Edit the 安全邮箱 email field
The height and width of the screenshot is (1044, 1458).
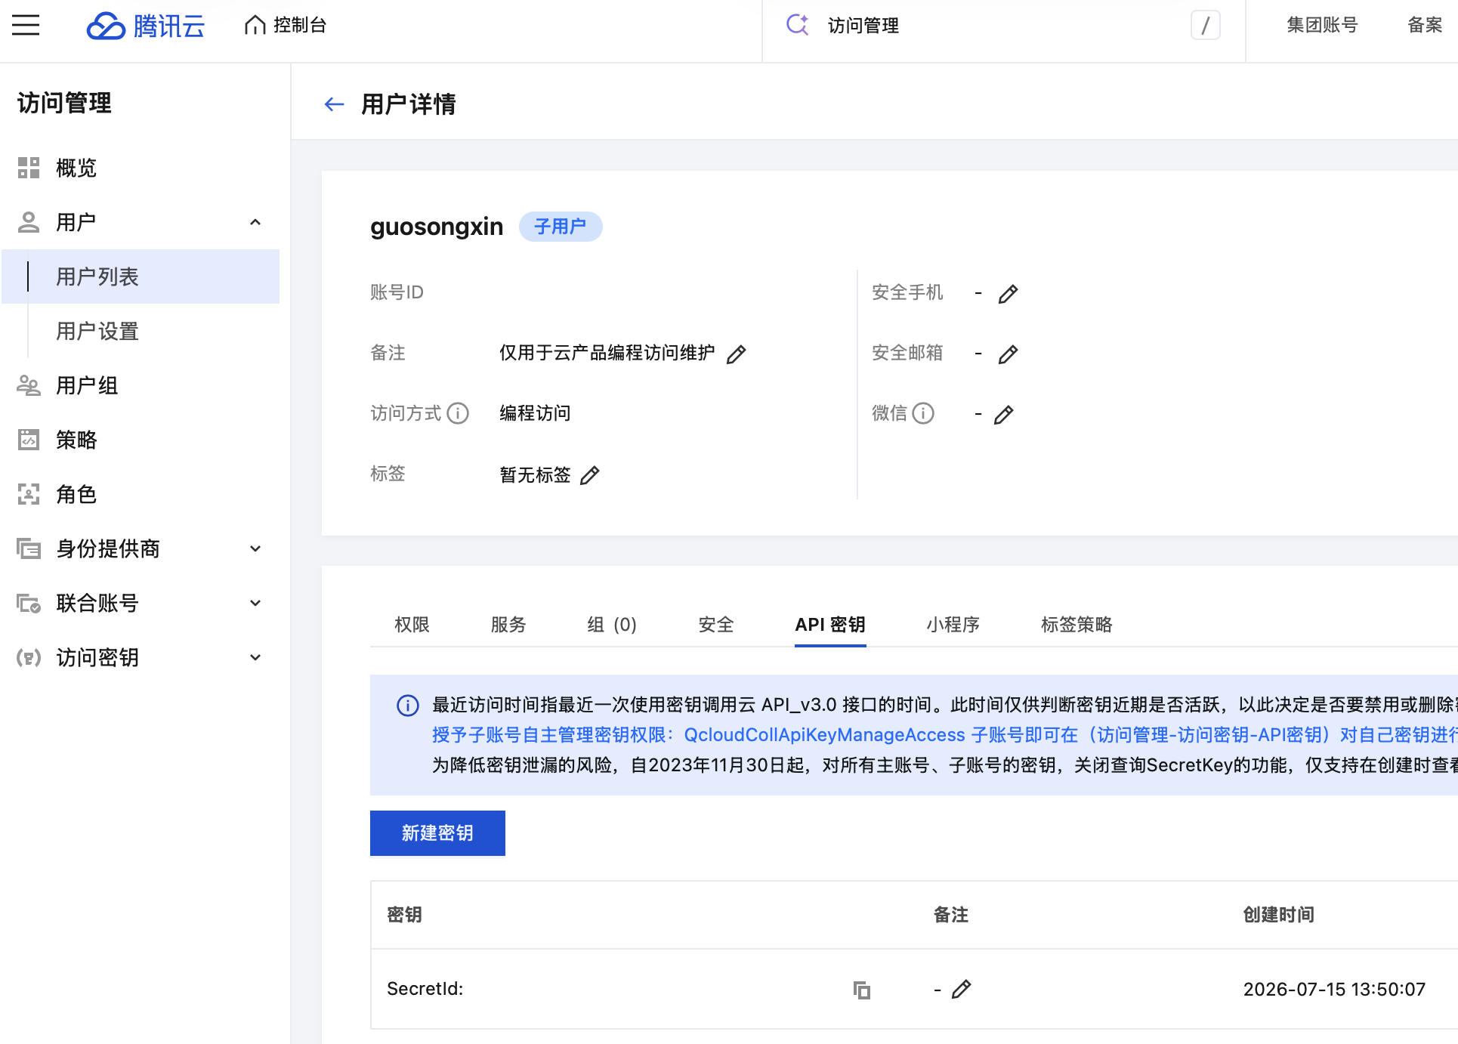coord(1008,354)
